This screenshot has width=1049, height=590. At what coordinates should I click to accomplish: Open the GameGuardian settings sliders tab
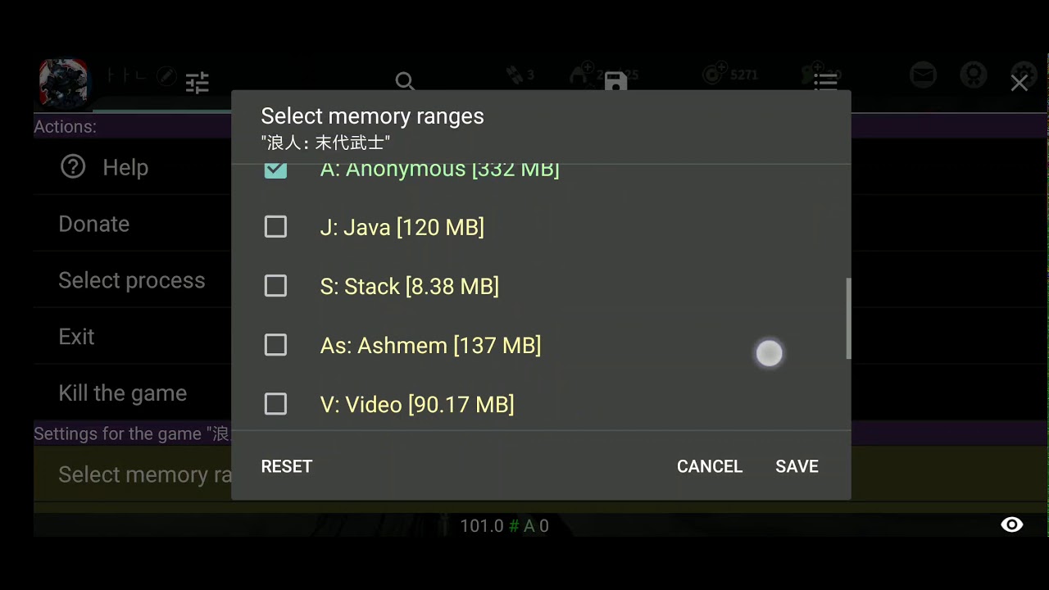coord(198,82)
